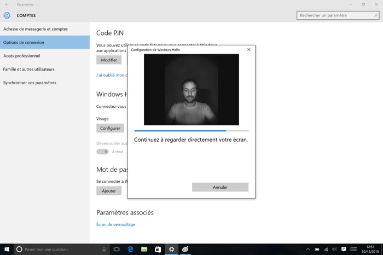Open the Store app in taskbar

tap(158, 249)
